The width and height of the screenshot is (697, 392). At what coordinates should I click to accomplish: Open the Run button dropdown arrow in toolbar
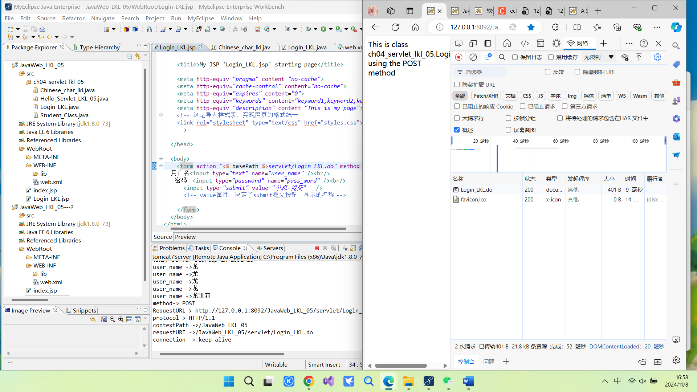(x=331, y=29)
